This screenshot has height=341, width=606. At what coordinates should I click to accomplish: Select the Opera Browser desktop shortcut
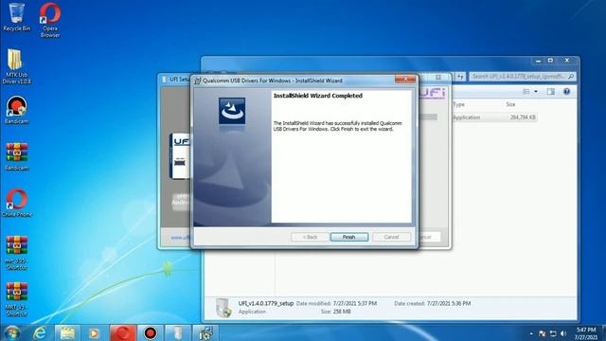click(50, 20)
